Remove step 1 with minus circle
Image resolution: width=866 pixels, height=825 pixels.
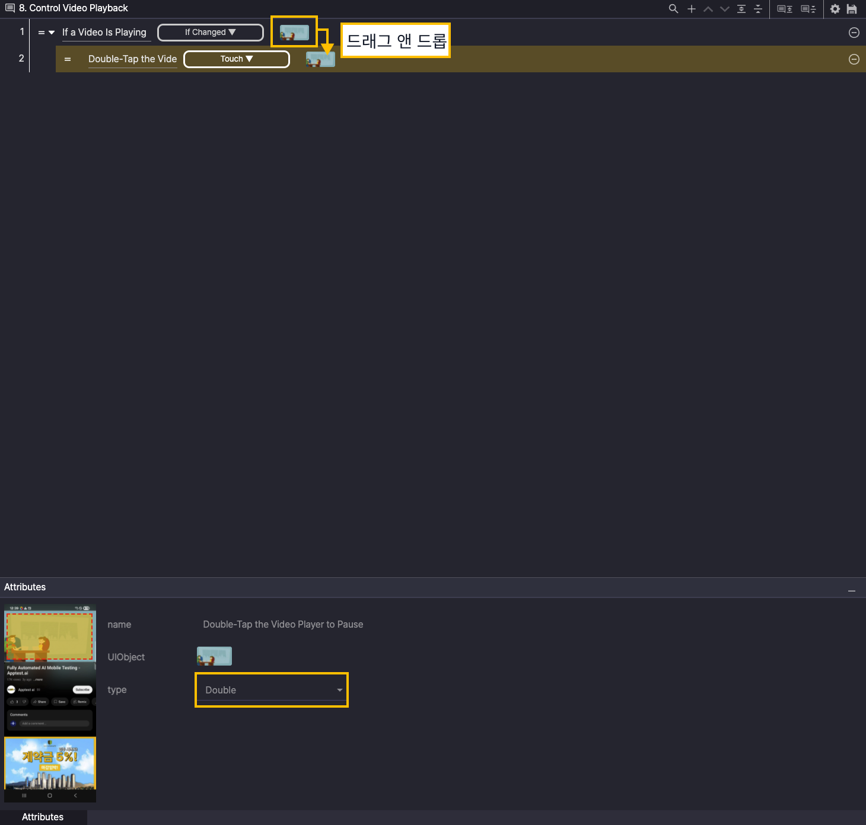pyautogui.click(x=854, y=33)
